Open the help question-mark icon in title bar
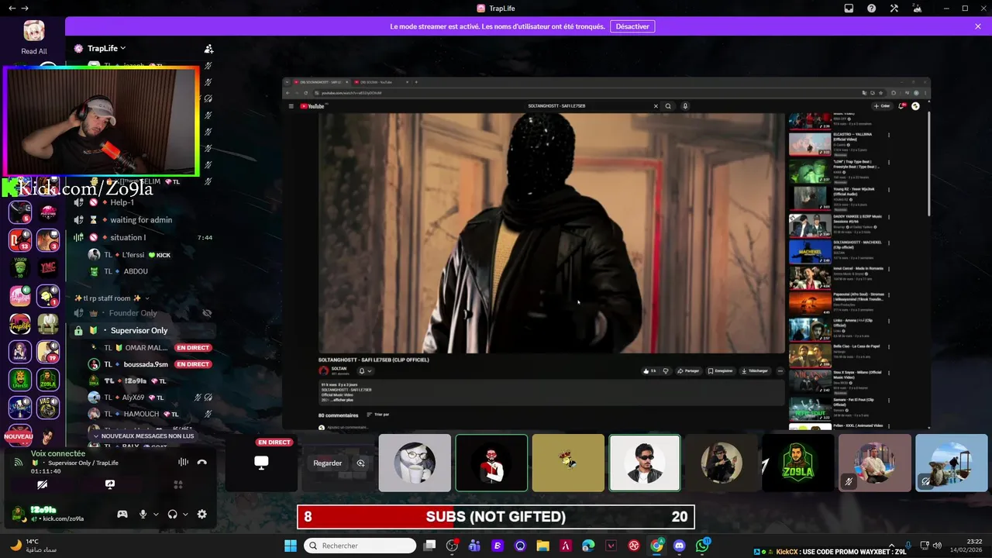The image size is (992, 558). pyautogui.click(x=872, y=9)
